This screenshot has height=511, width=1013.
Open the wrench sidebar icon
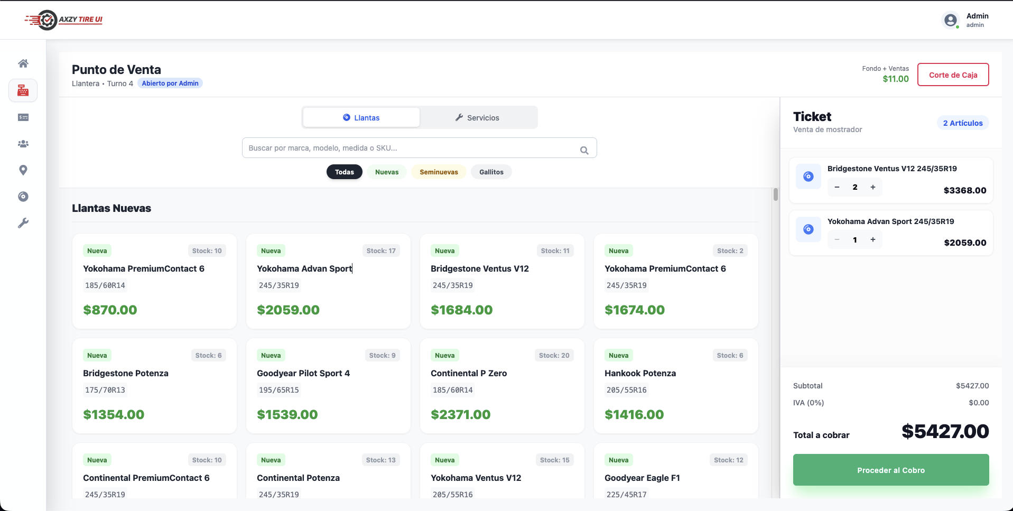[23, 223]
